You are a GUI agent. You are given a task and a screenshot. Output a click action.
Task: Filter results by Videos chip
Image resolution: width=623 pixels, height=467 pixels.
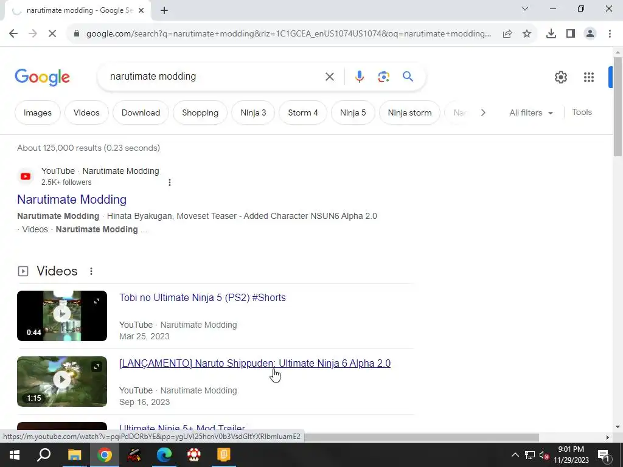pos(86,112)
